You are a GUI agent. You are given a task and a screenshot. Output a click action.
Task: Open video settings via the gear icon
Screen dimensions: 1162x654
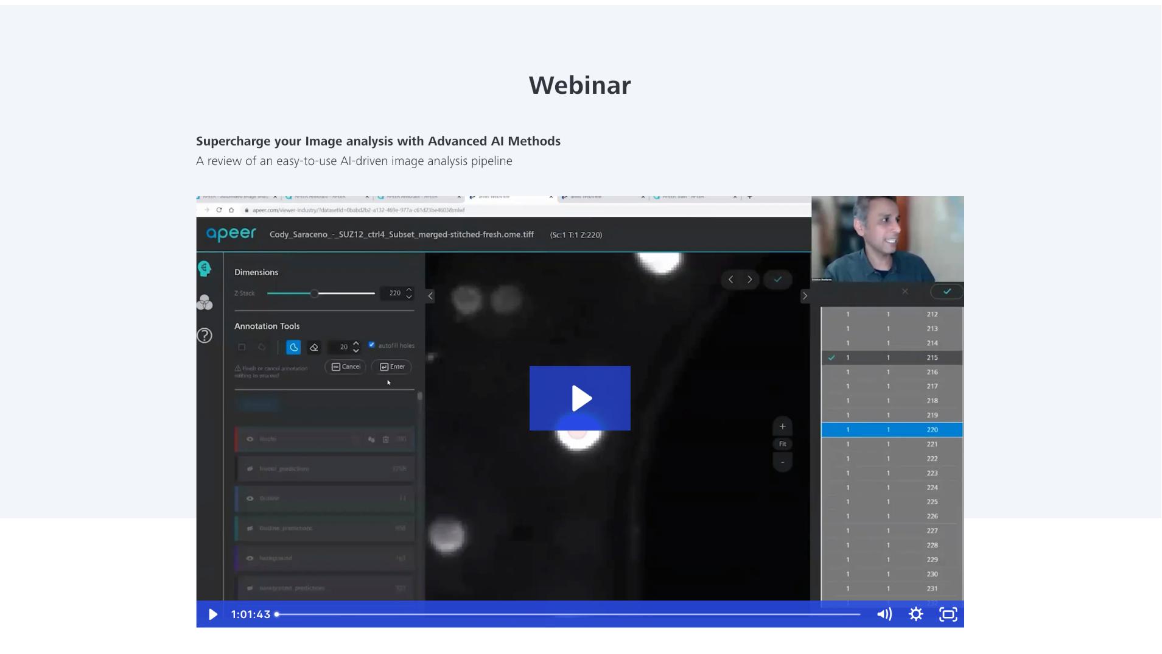coord(915,614)
